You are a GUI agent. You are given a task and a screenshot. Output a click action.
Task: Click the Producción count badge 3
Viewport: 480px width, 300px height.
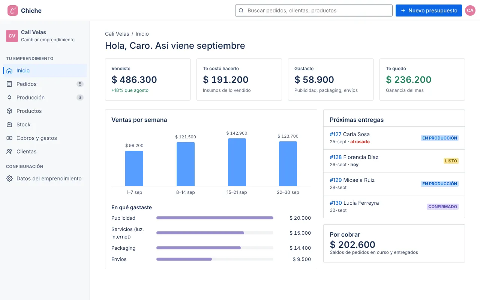[80, 97]
